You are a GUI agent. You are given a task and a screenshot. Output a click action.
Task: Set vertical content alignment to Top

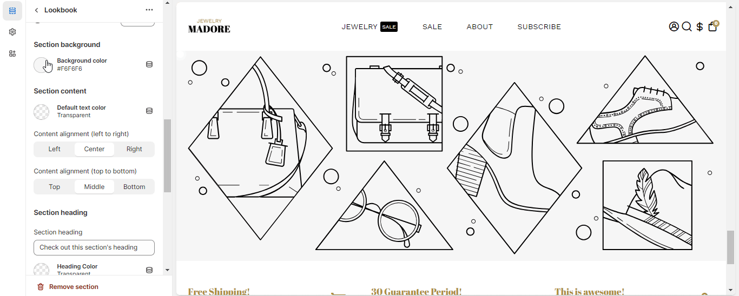coord(55,187)
